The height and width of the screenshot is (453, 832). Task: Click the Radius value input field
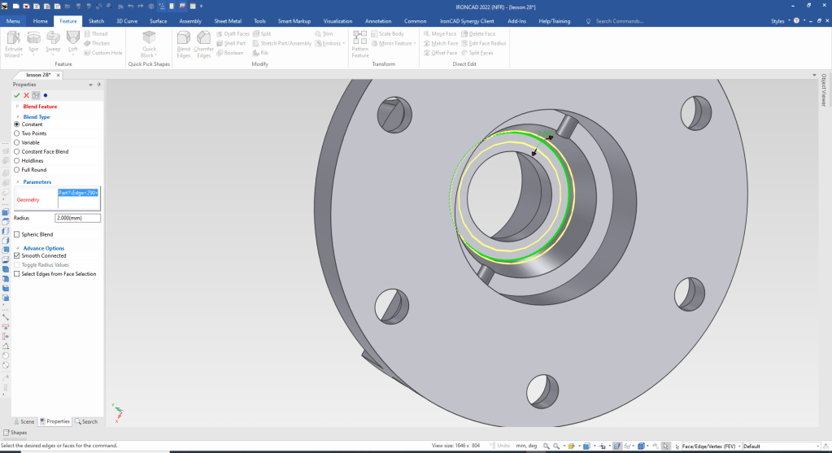coord(78,218)
